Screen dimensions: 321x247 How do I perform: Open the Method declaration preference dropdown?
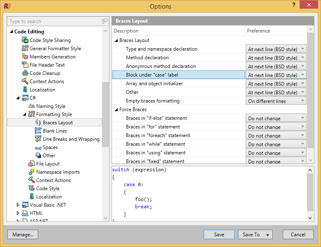click(x=276, y=58)
